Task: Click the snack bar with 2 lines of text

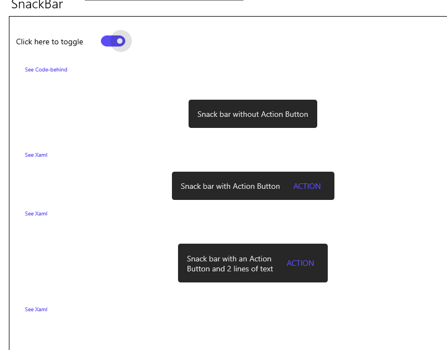Action: coord(252,263)
